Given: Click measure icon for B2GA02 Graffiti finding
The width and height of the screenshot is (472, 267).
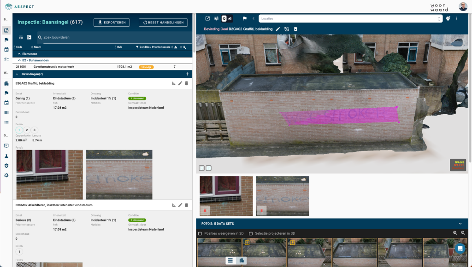Looking at the screenshot, I should [174, 83].
